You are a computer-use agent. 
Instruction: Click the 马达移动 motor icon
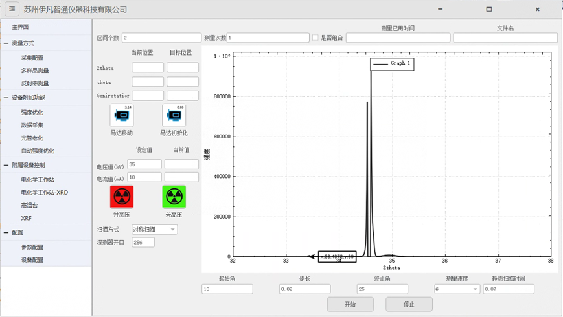click(122, 115)
